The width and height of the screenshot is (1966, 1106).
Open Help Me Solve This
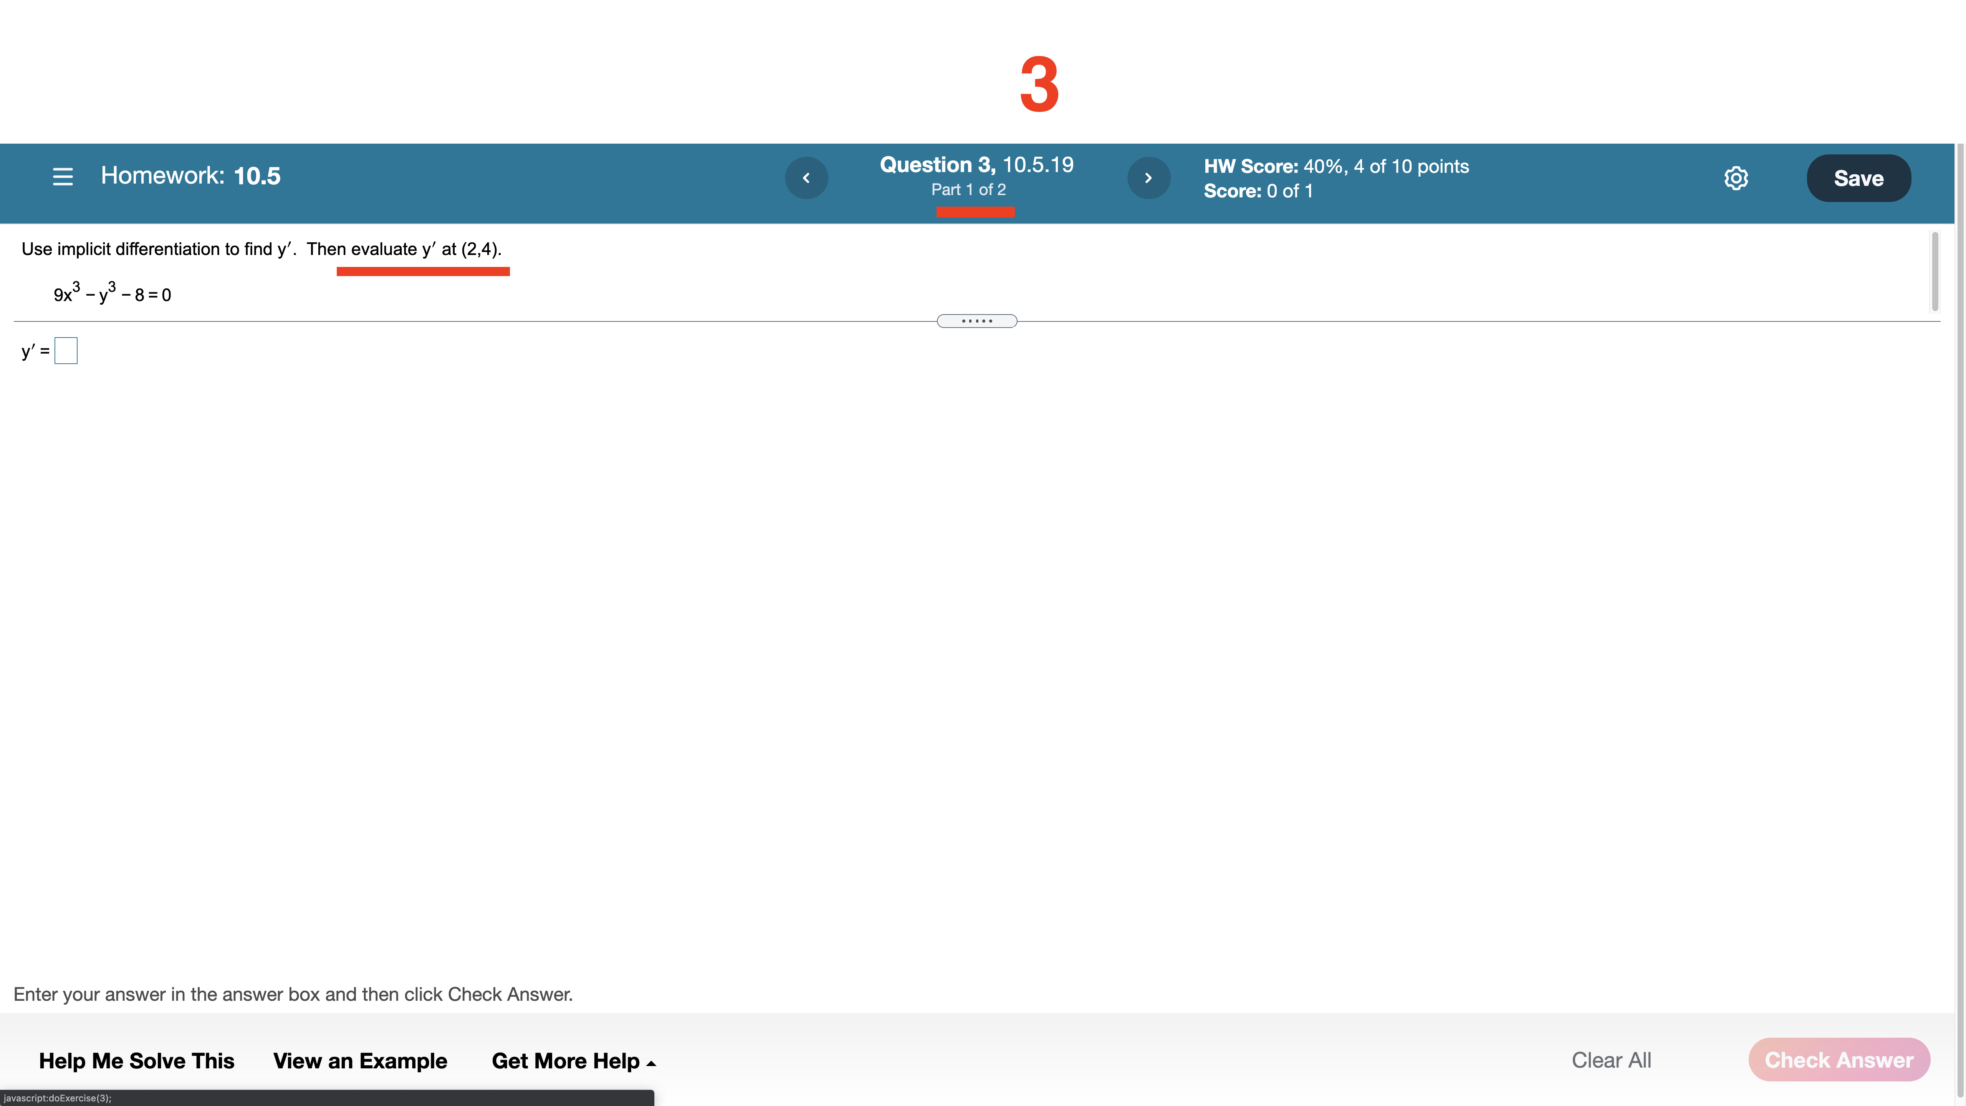click(x=137, y=1061)
